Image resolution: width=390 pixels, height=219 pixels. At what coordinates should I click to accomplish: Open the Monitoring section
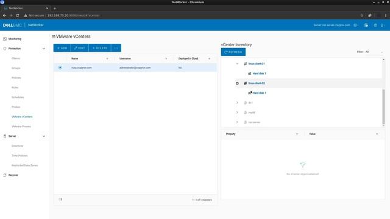[15, 39]
